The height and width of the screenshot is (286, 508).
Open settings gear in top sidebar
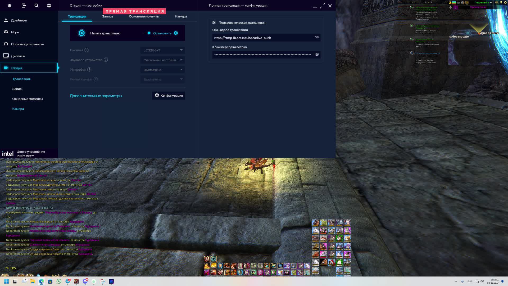[49, 6]
